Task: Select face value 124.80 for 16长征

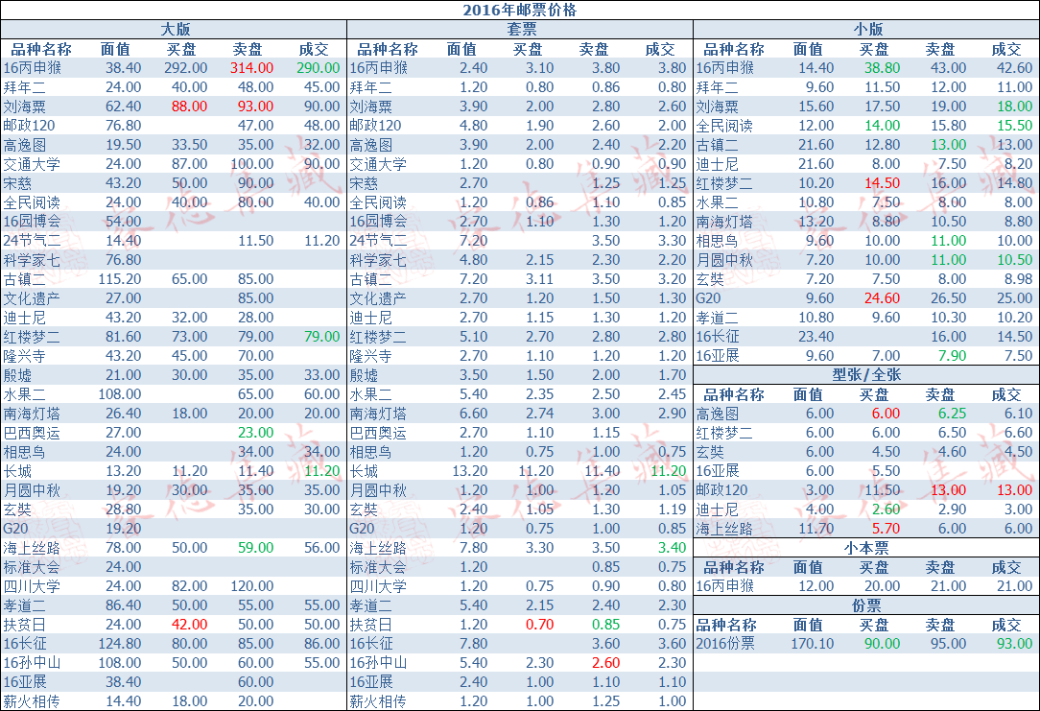Action: pyautogui.click(x=119, y=644)
